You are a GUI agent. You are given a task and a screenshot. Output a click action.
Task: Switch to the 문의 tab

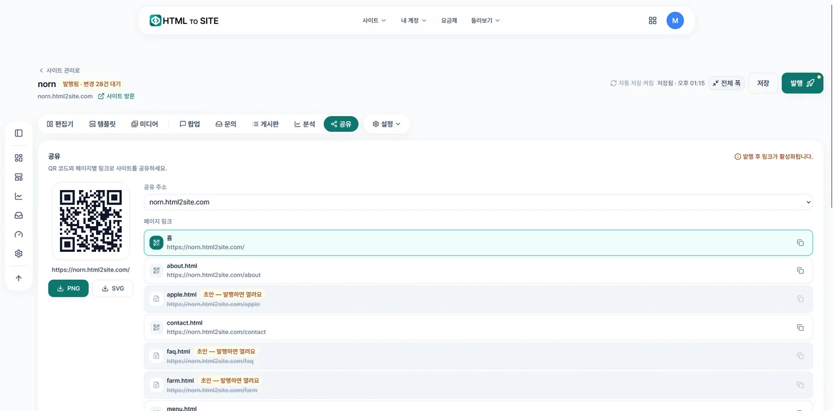pyautogui.click(x=226, y=124)
